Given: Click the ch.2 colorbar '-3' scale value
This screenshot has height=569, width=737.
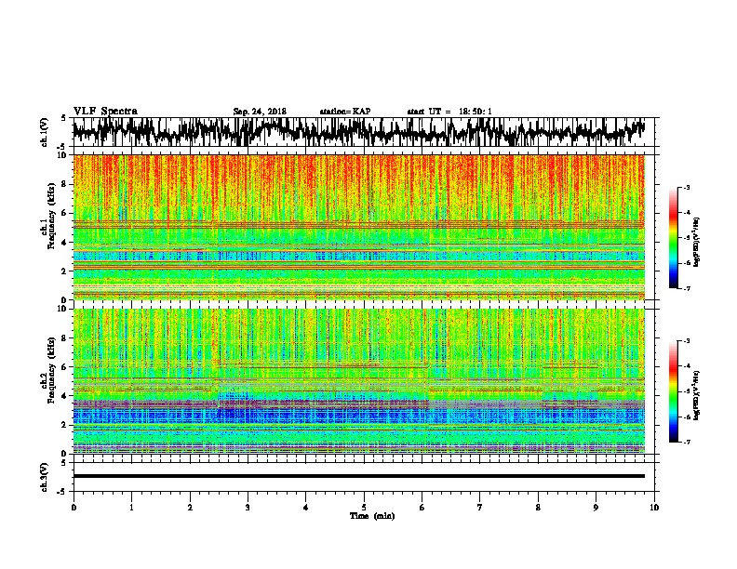Looking at the screenshot, I should point(687,341).
